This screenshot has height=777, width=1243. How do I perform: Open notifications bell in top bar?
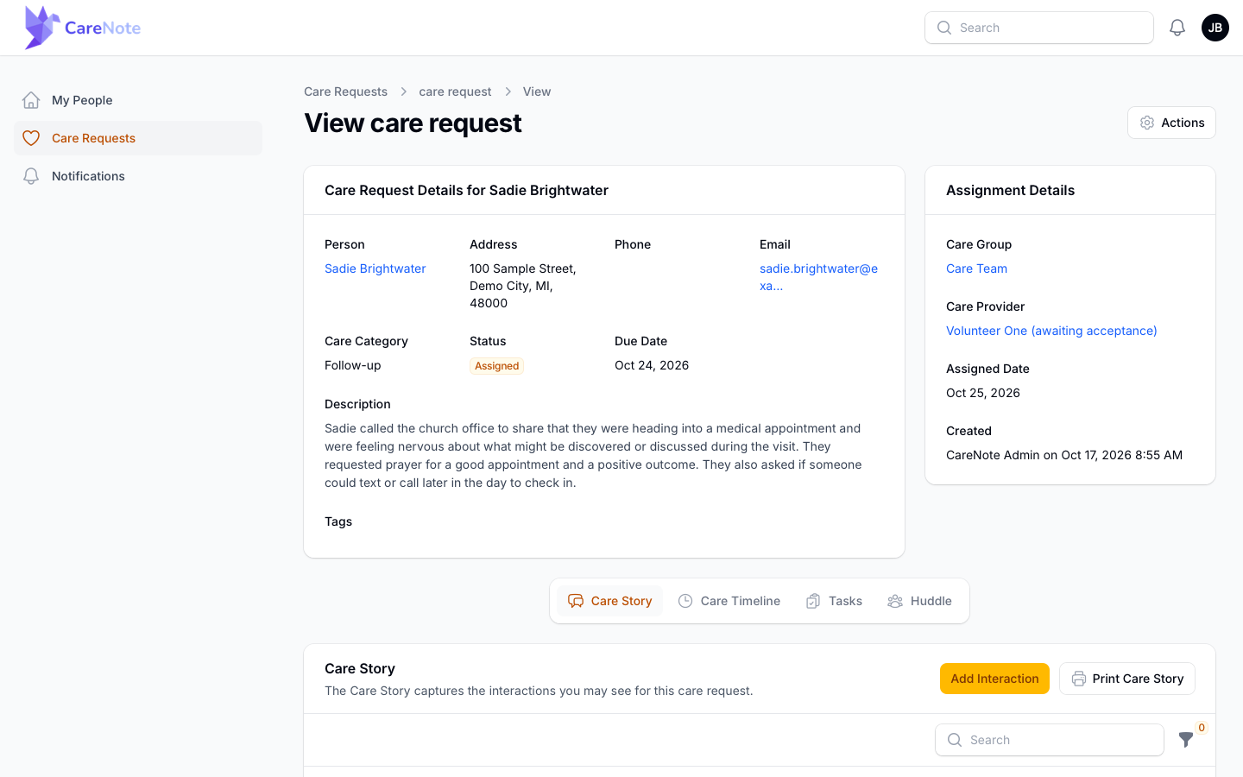1177,28
